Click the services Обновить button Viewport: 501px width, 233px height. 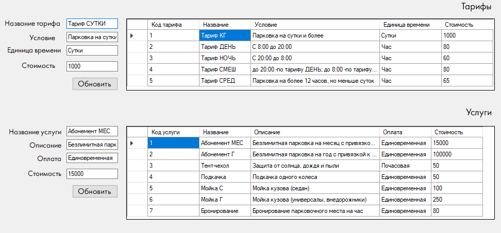pos(95,191)
